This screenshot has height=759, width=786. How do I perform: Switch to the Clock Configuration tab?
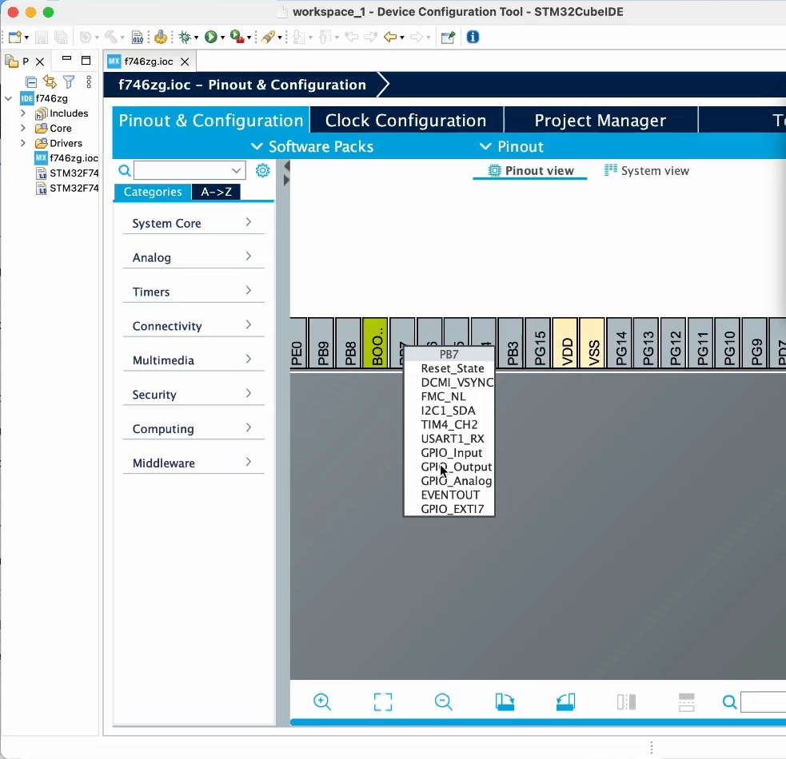(x=405, y=121)
